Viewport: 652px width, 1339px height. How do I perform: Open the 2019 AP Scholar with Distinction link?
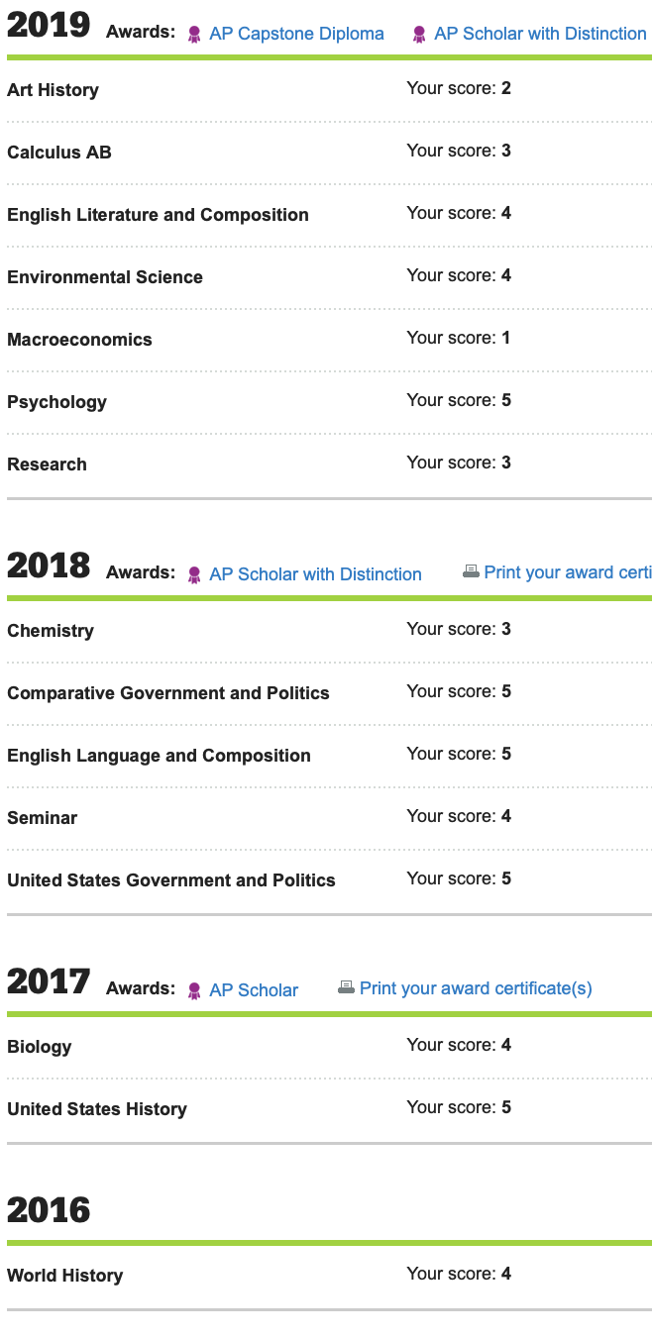[x=540, y=34]
